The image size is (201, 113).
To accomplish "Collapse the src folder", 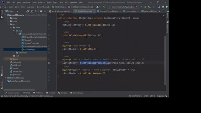I will (8, 24).
